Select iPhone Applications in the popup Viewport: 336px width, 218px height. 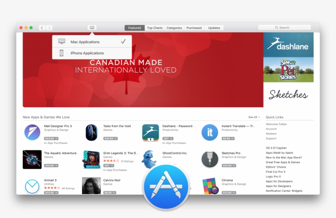pyautogui.click(x=92, y=53)
